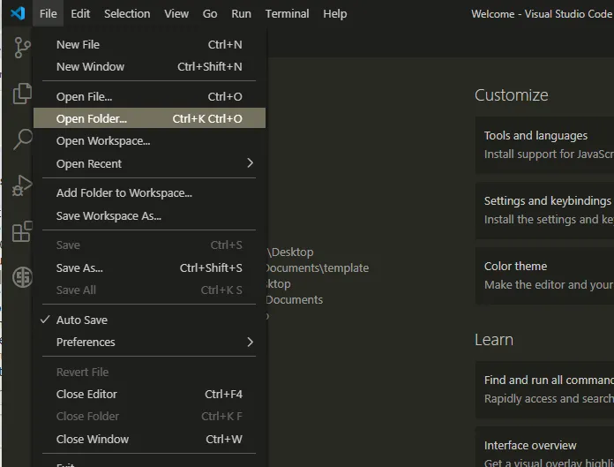The height and width of the screenshot is (467, 614).
Task: Click the Tools and languages card
Action: (x=544, y=145)
